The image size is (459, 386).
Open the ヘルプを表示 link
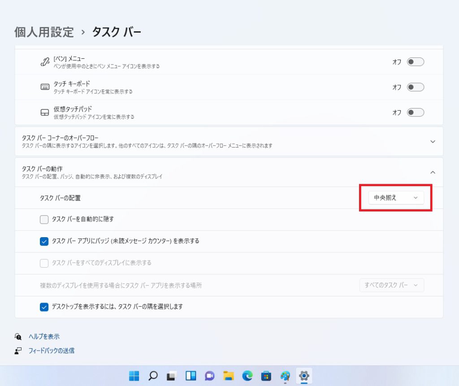tap(44, 337)
